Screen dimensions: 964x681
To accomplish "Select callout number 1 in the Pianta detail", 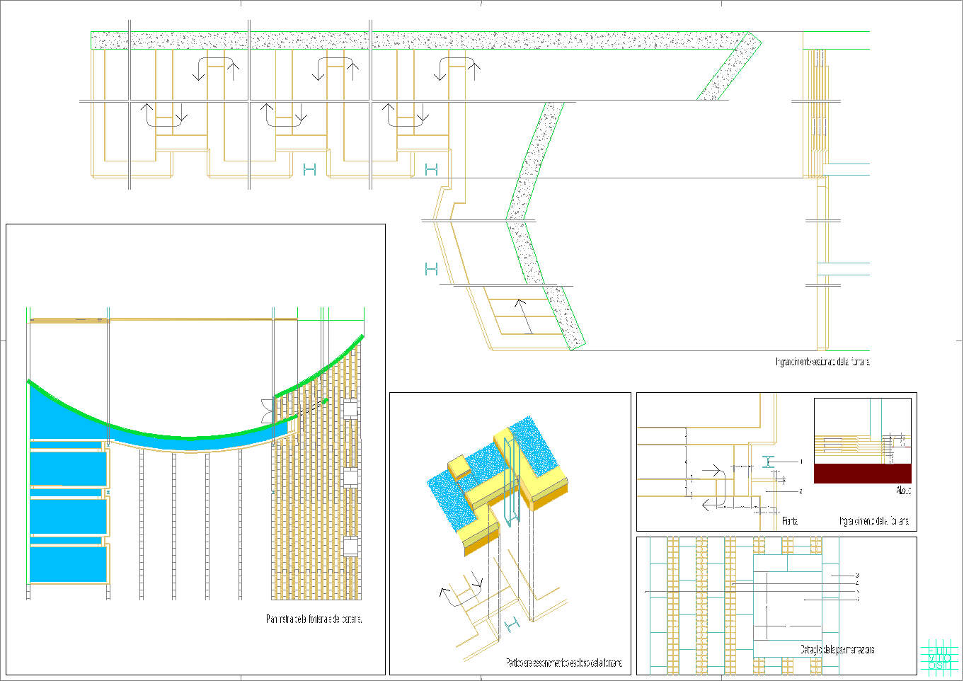I will [x=801, y=462].
